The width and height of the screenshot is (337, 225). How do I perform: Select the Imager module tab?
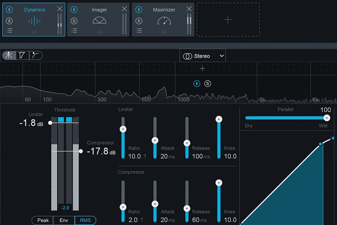(99, 19)
